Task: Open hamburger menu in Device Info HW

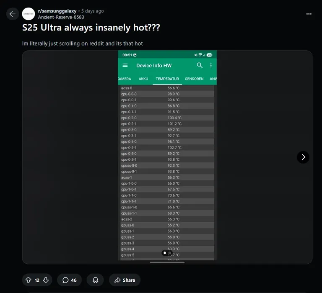Action: [125, 65]
